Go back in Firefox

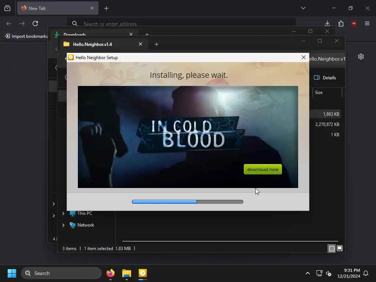[x=9, y=23]
